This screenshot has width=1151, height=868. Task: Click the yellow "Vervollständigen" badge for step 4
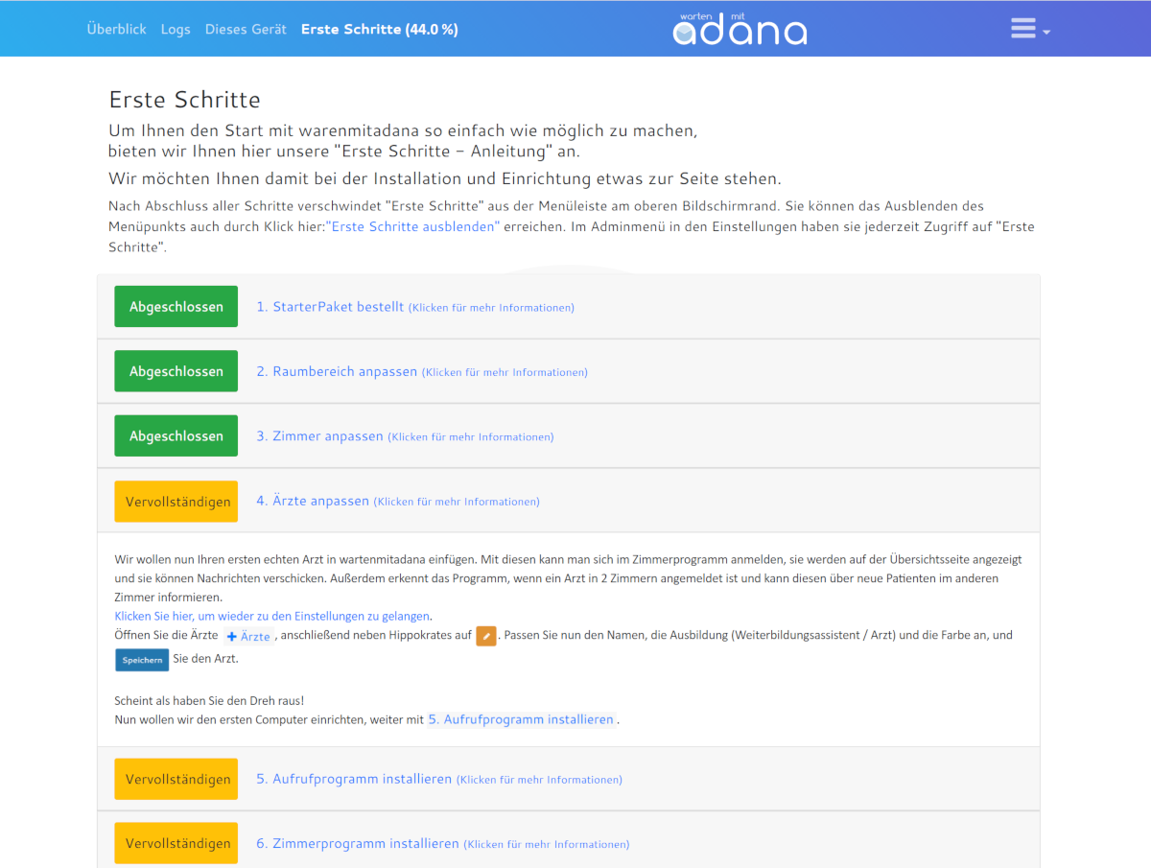(x=176, y=501)
